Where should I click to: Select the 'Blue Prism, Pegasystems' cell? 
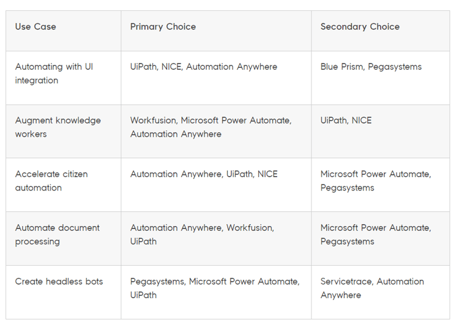380,78
